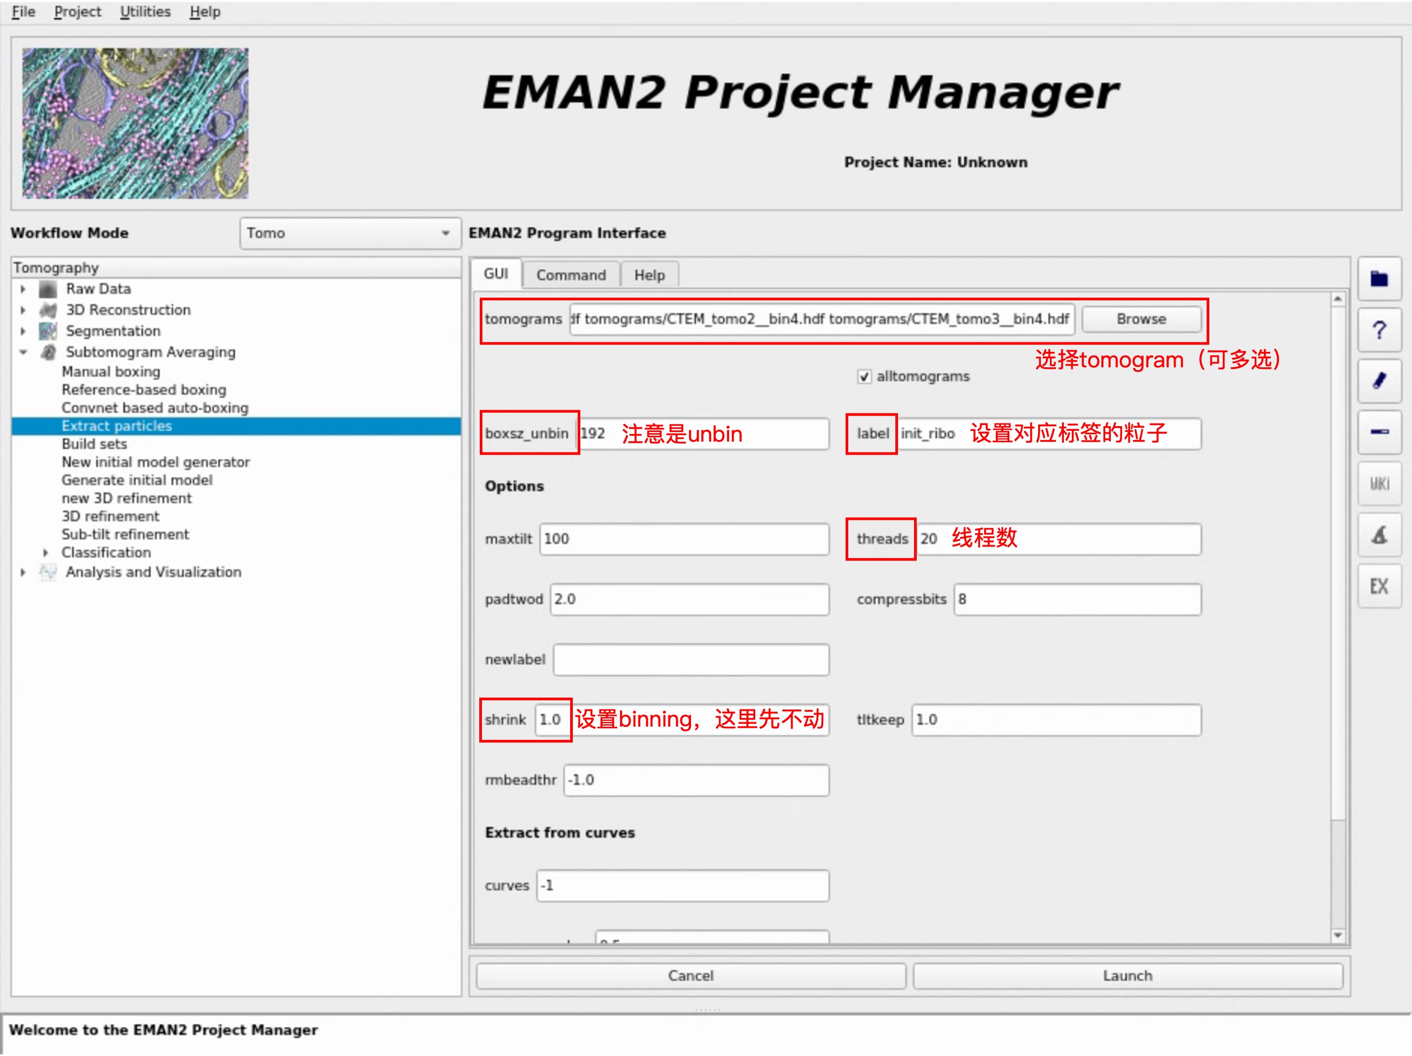The height and width of the screenshot is (1056, 1412).
Task: Click the tltkeep input field
Action: tap(1056, 720)
